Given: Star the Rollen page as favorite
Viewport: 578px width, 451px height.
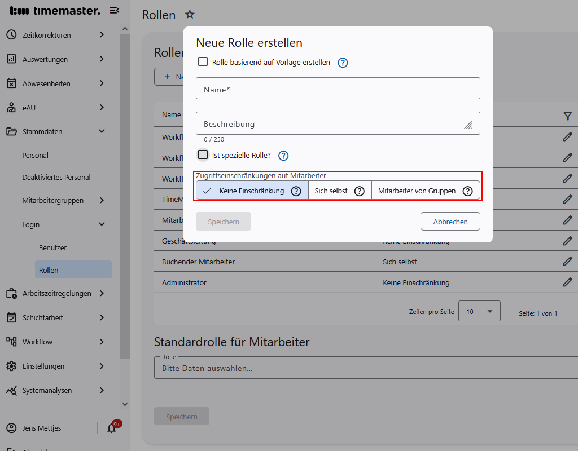Looking at the screenshot, I should pos(190,15).
